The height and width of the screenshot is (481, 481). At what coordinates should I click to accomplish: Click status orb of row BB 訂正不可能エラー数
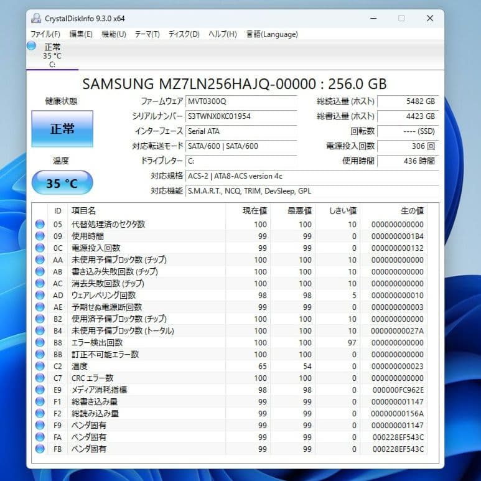click(x=40, y=354)
